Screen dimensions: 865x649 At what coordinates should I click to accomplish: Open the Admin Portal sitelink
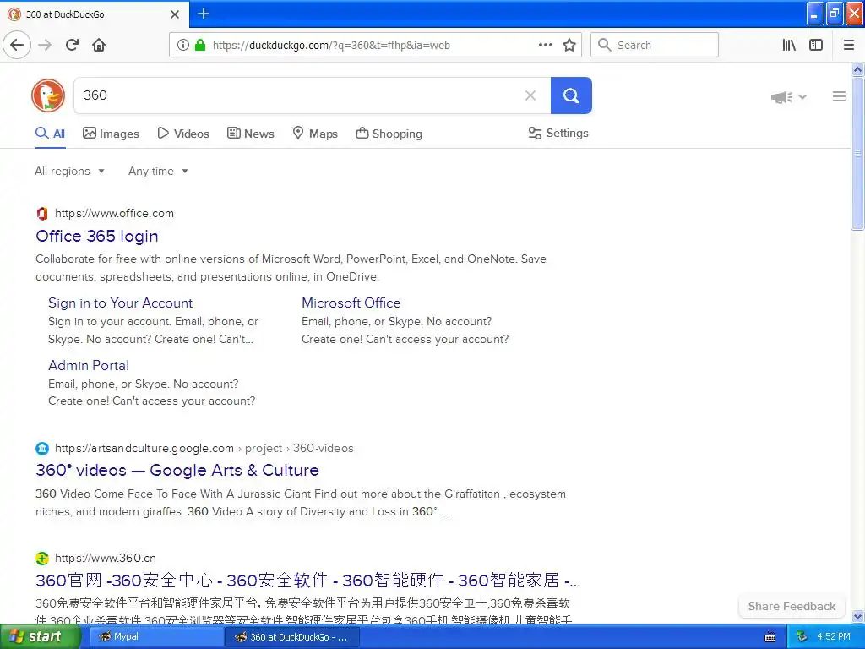[89, 365]
